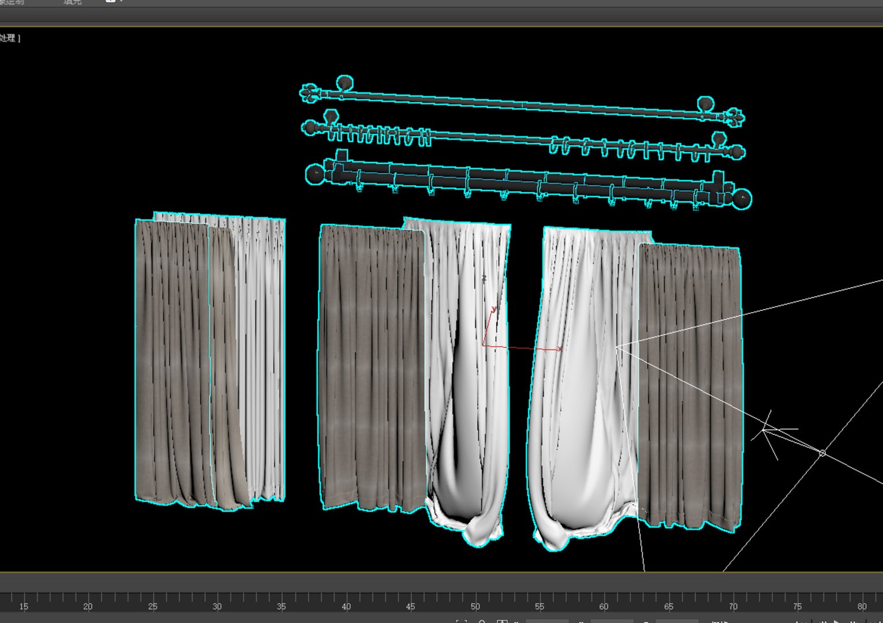The image size is (883, 623).
Task: Click the Y axis handle of the gizmo
Action: pos(493,310)
